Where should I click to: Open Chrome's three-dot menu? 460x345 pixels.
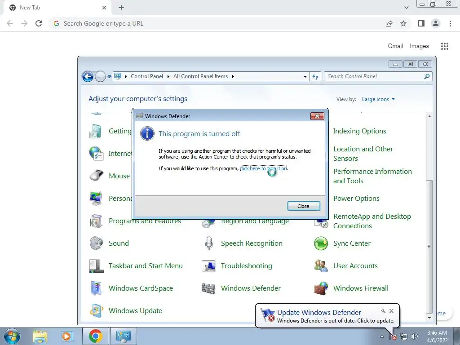click(450, 23)
